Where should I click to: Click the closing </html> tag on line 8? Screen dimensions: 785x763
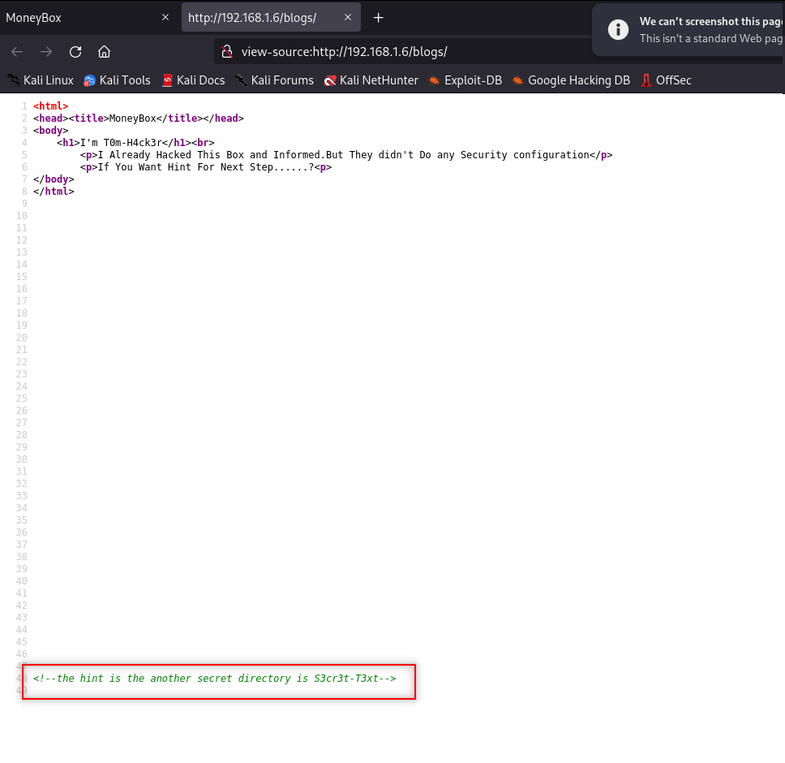click(x=54, y=192)
